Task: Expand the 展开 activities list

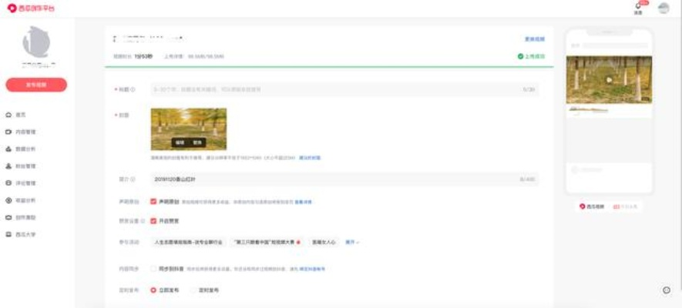Action: pyautogui.click(x=351, y=242)
